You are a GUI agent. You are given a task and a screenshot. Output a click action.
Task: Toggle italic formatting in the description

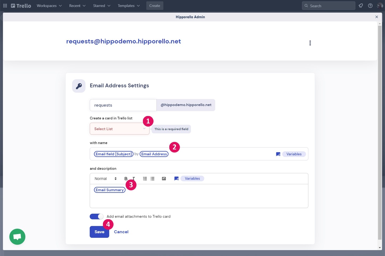(134, 179)
